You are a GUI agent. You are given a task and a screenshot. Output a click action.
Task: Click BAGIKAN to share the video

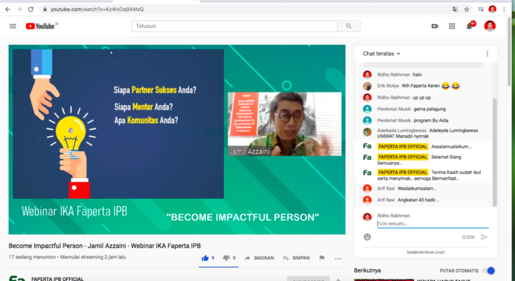click(x=259, y=258)
